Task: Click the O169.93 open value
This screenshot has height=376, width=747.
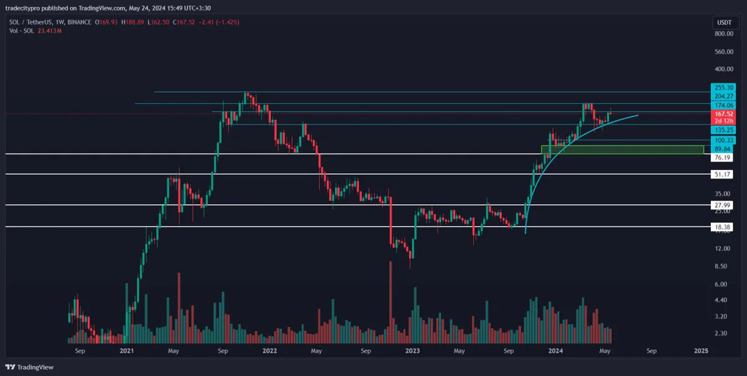Action: click(x=108, y=22)
